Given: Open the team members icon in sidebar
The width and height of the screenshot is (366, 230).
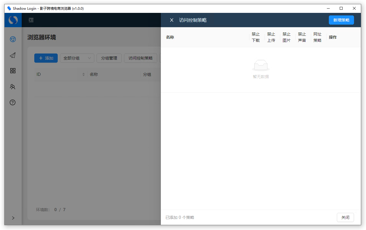Looking at the screenshot, I should coord(13,87).
